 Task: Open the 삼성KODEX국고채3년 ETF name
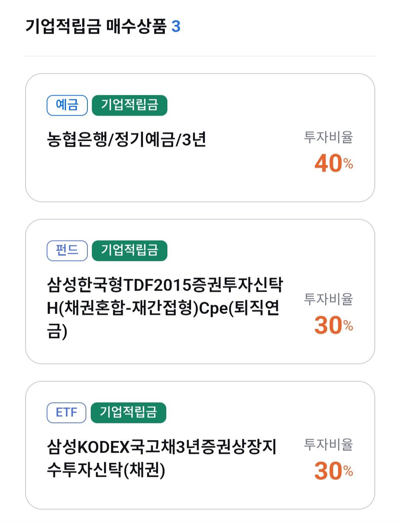pyautogui.click(x=161, y=458)
